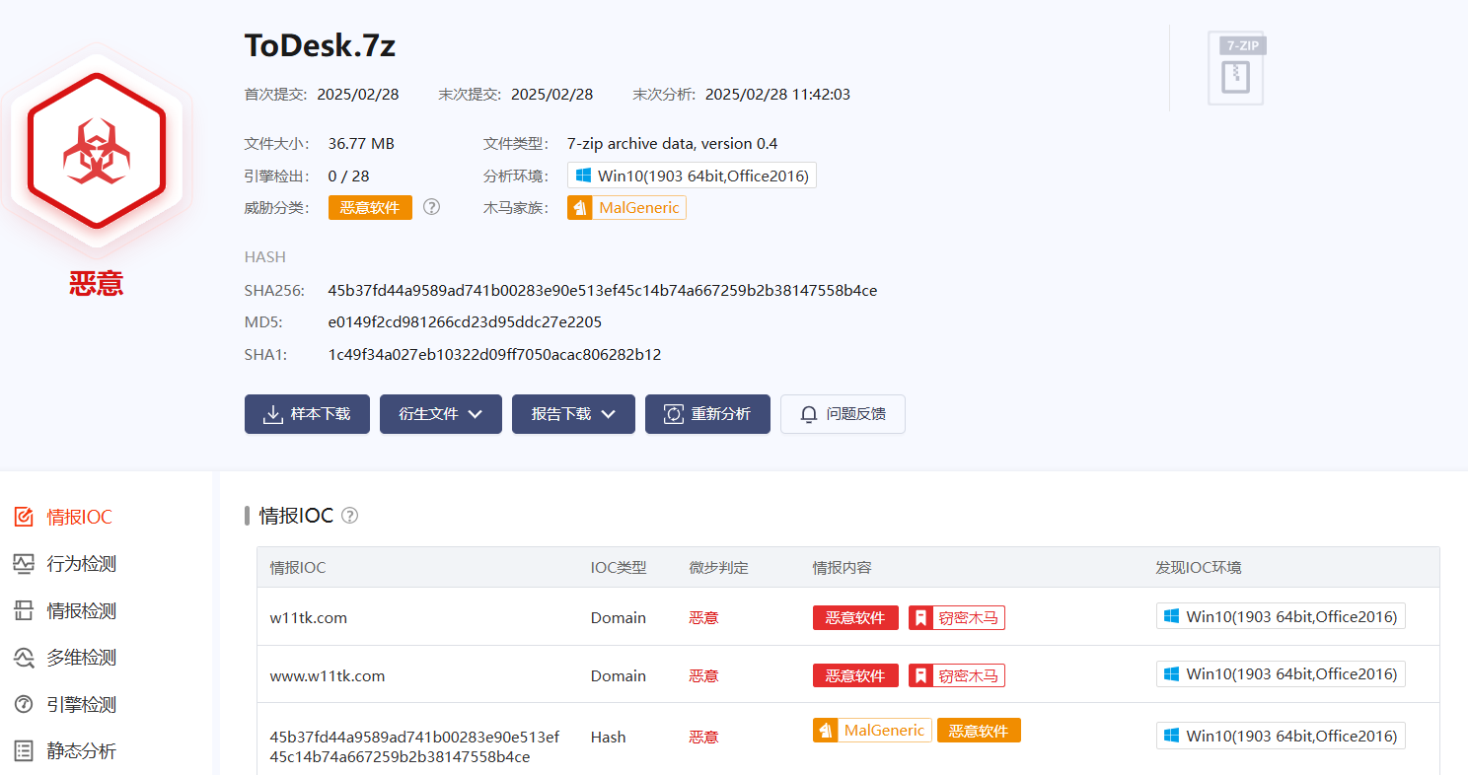Download the sample via 样本下载 button
The image size is (1468, 775).
[307, 414]
